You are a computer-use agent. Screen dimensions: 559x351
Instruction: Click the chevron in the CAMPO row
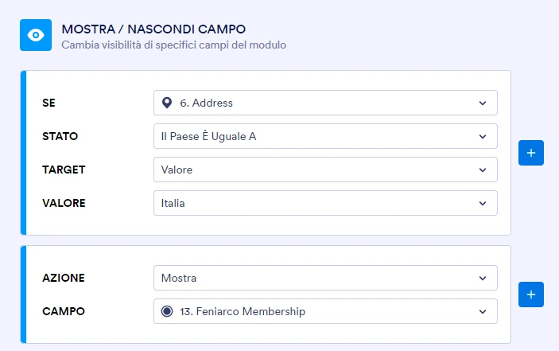click(483, 311)
